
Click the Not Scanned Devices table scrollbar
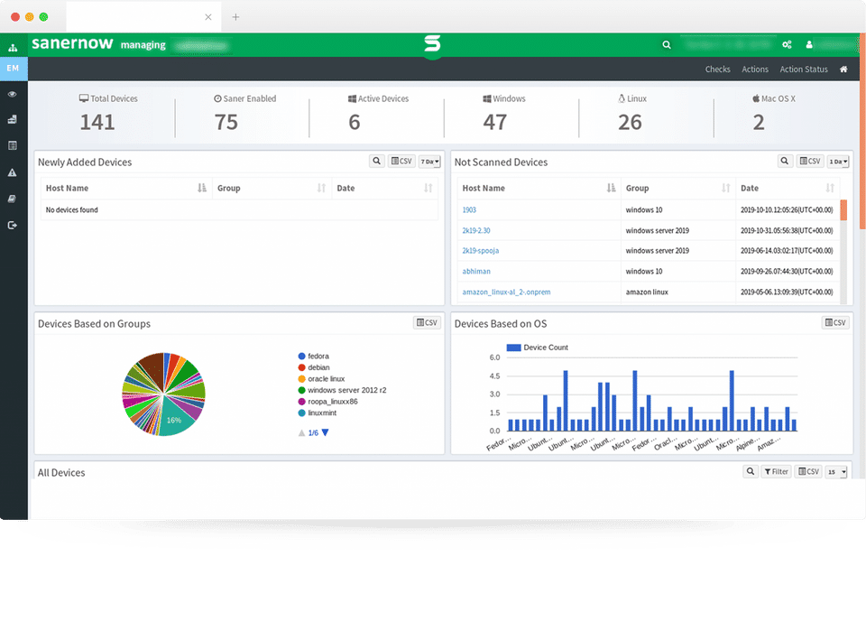click(843, 252)
